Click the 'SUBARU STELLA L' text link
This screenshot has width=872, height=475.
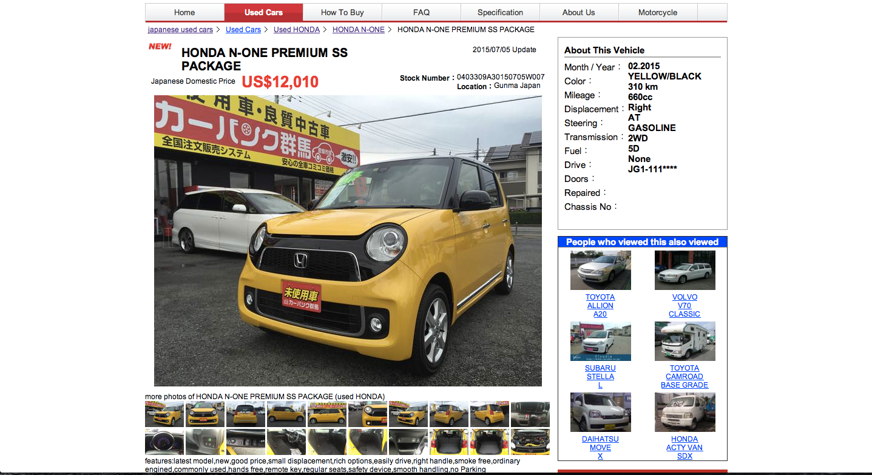point(600,377)
